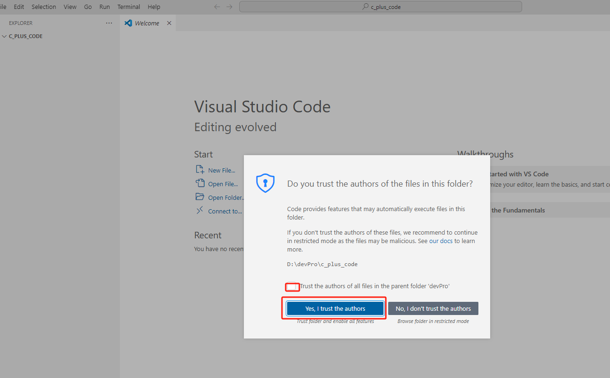Screen dimensions: 610x378
Task: Click Yes, I trust the authors
Action: coord(335,308)
